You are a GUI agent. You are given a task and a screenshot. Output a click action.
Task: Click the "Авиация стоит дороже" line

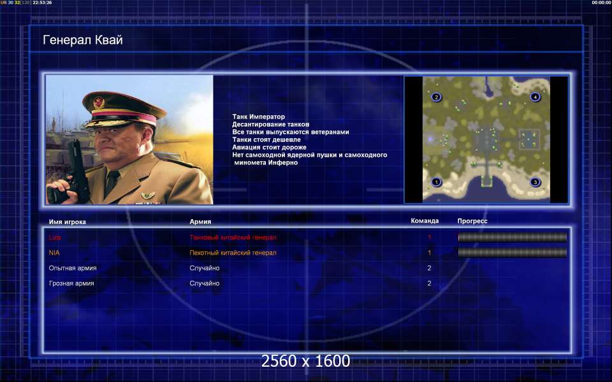(x=269, y=147)
